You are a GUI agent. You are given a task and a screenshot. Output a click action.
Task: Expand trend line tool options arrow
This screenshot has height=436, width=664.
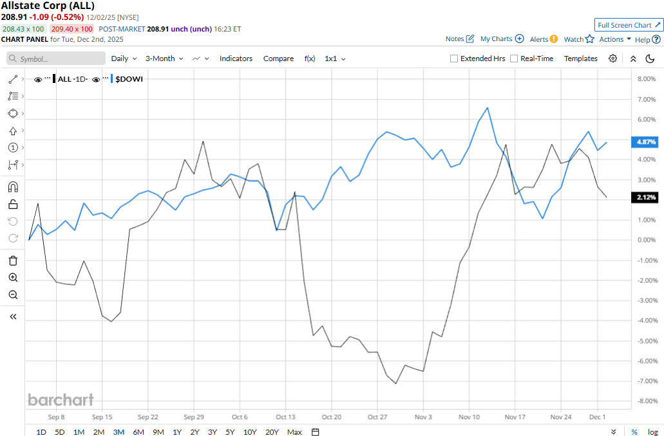(23, 79)
